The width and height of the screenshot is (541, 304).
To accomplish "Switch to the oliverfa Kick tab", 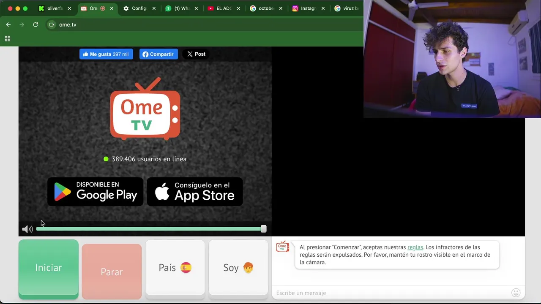I will (x=55, y=8).
